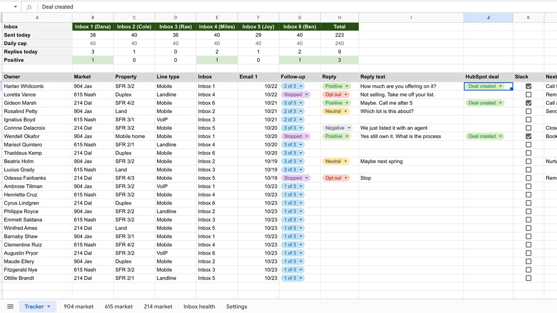
Task: Uncheck the Slack checkbox for Wendell Okafor
Action: coord(528,136)
